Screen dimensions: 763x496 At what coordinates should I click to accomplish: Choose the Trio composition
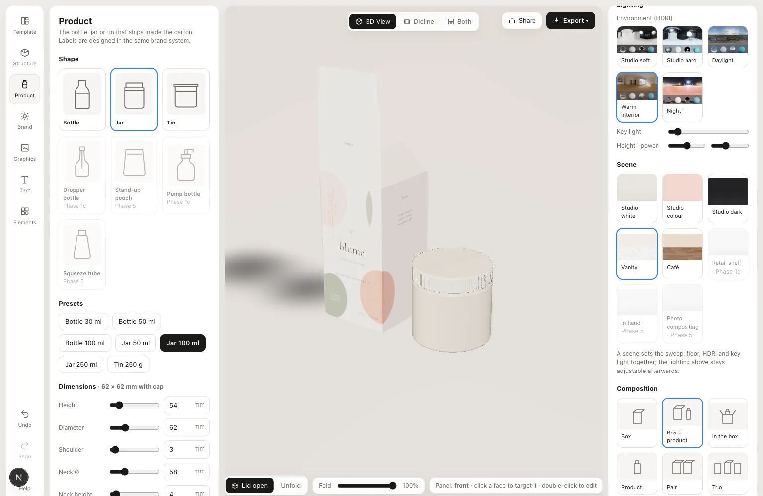[x=728, y=474]
